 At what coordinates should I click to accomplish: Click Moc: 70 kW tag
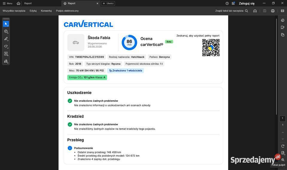coord(86,70)
